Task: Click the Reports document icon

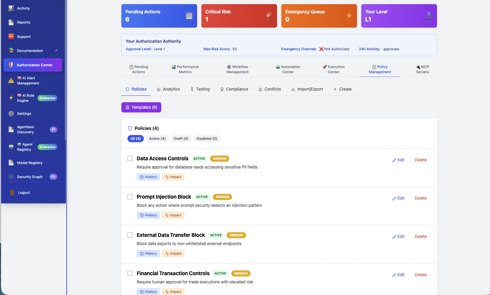Action: (x=11, y=22)
